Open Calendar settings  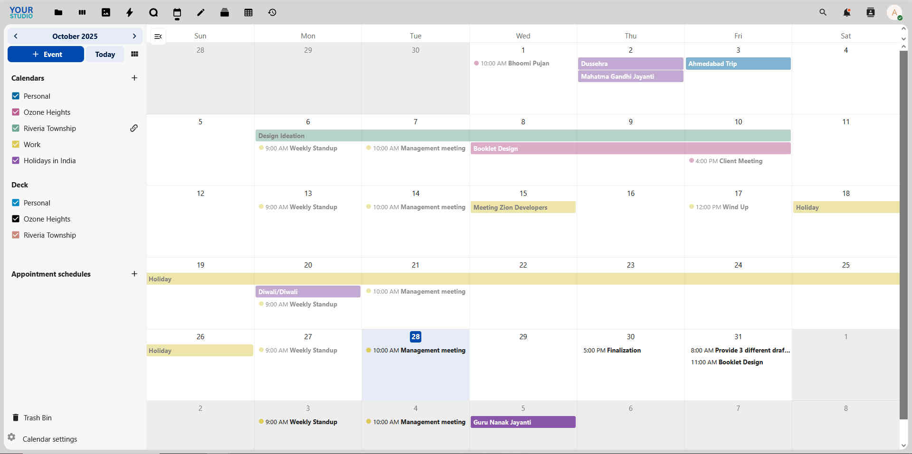click(x=50, y=439)
